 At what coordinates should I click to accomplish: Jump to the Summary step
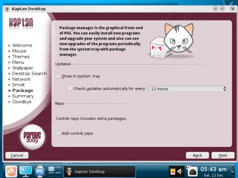point(23,96)
